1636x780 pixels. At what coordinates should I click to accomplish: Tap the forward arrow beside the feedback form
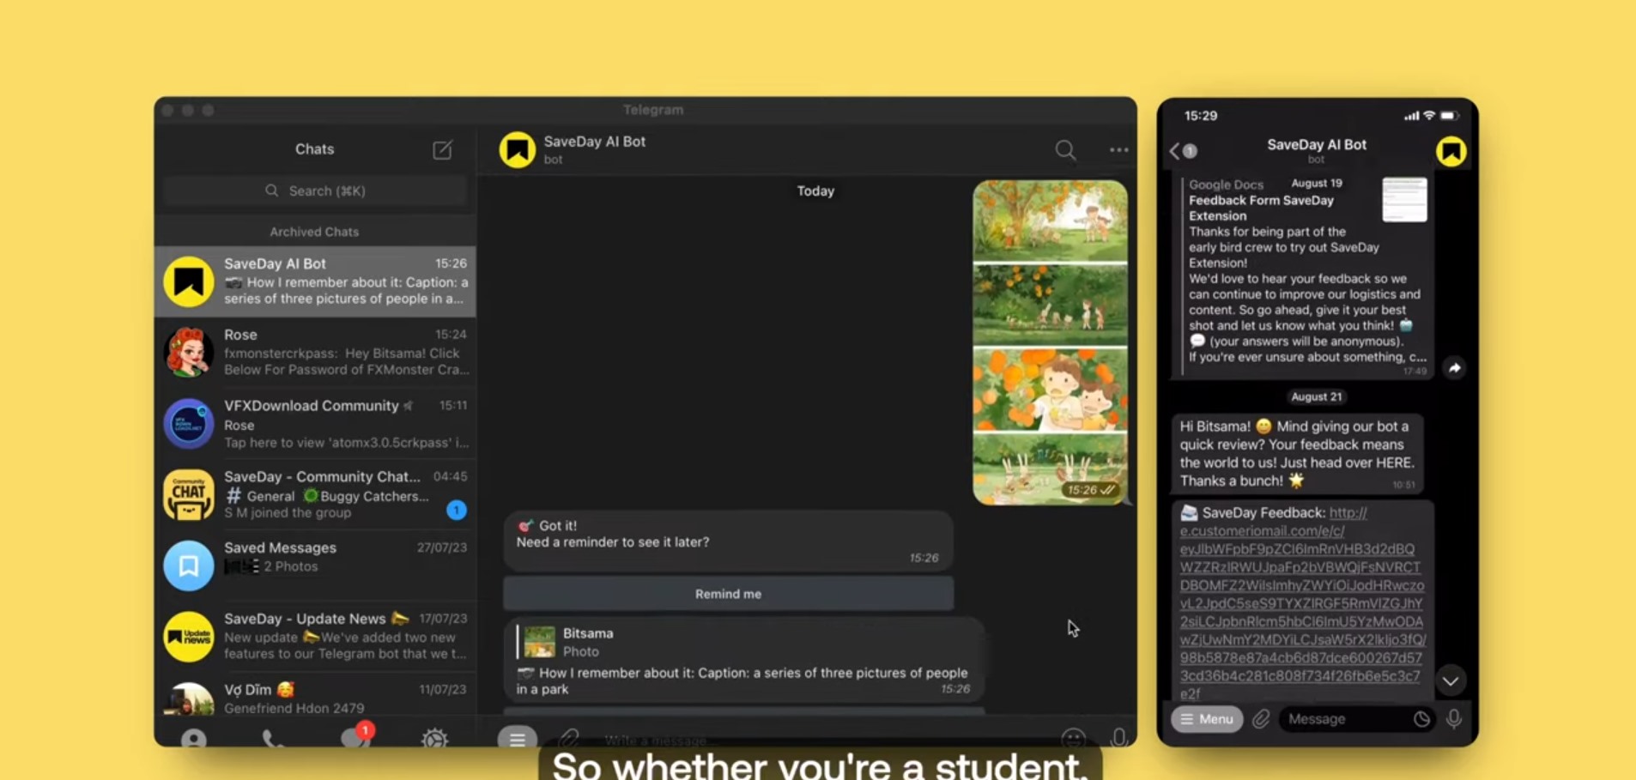1455,368
